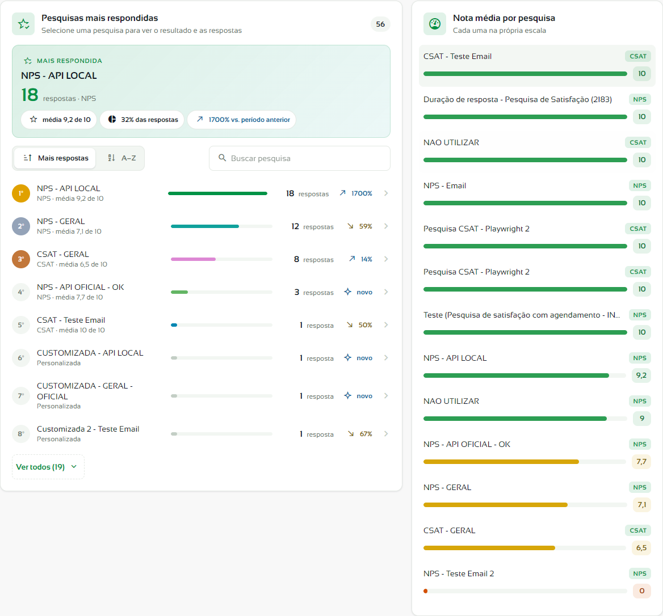Select NPS - Email in Nota média panel
The height and width of the screenshot is (616, 663).
coord(537,195)
